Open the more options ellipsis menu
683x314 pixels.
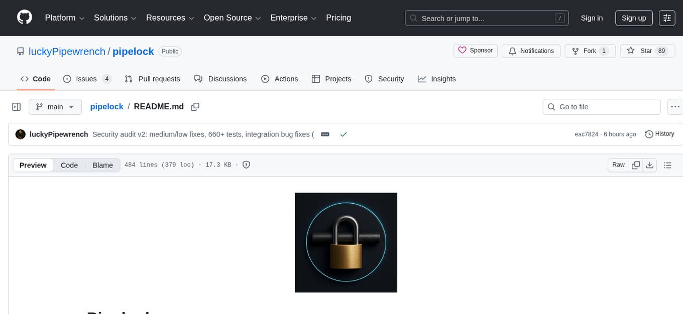point(675,106)
